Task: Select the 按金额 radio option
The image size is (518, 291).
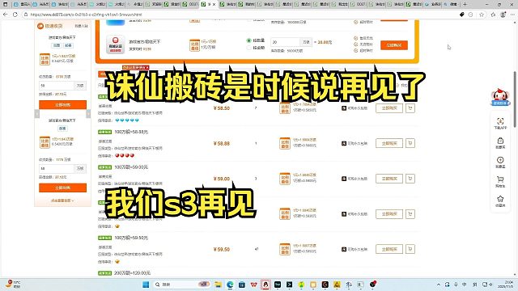Action: 248,48
